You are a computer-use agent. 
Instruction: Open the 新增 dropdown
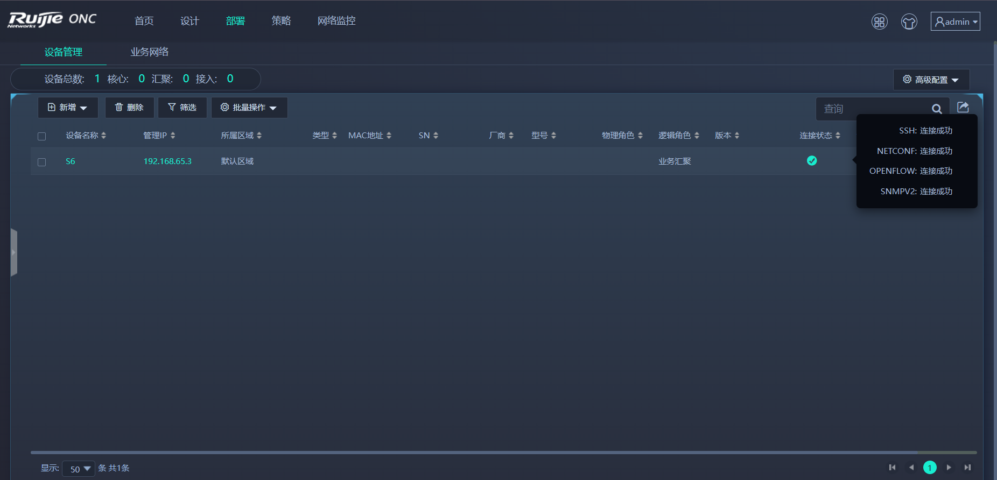click(68, 108)
